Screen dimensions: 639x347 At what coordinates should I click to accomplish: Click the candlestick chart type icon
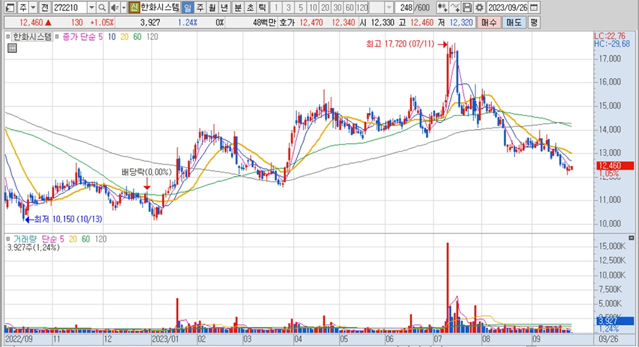(x=442, y=8)
